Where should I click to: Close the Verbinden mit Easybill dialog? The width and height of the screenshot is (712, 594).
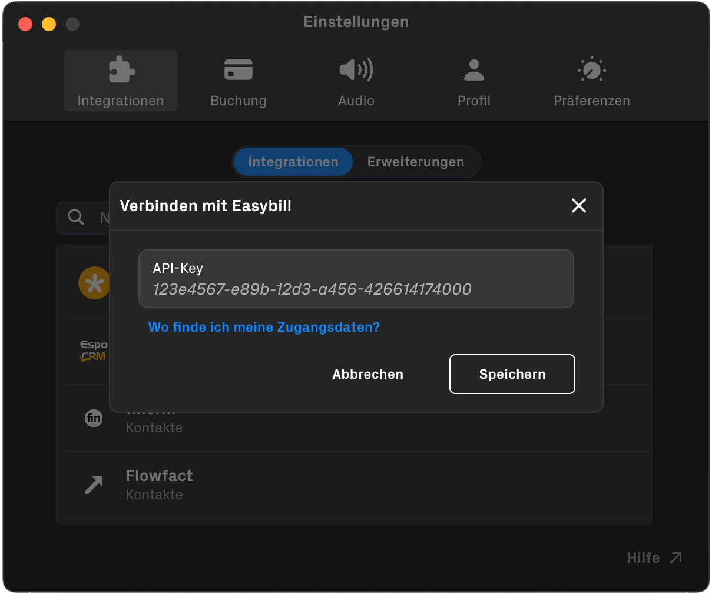578,206
